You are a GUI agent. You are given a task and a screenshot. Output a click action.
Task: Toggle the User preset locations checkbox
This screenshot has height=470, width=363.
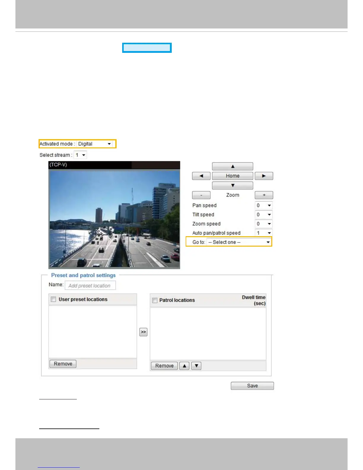[x=53, y=299]
